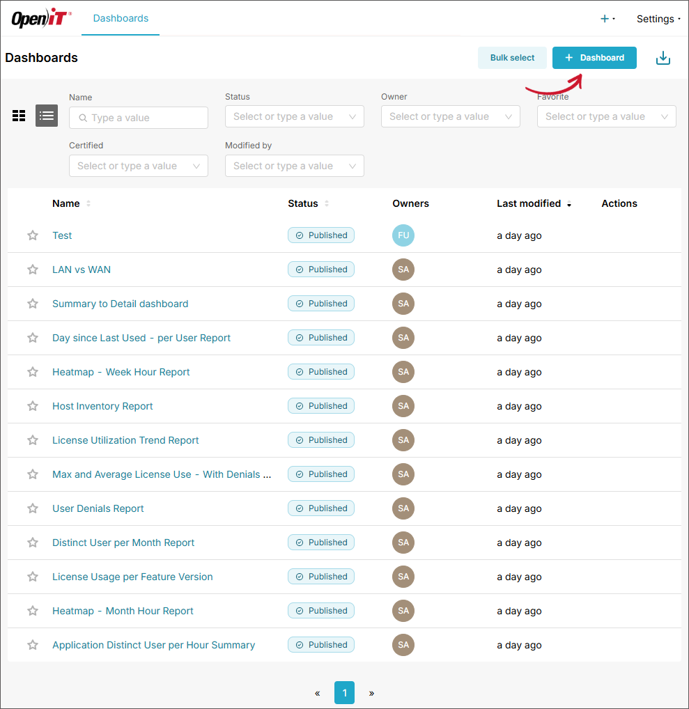Sort by Last modified column
The height and width of the screenshot is (709, 689).
coord(534,203)
